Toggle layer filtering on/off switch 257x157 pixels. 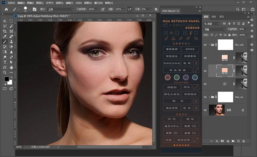pyautogui.click(x=249, y=23)
